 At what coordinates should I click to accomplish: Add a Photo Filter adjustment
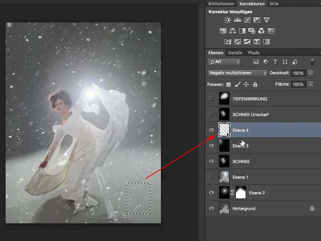pyautogui.click(x=252, y=31)
